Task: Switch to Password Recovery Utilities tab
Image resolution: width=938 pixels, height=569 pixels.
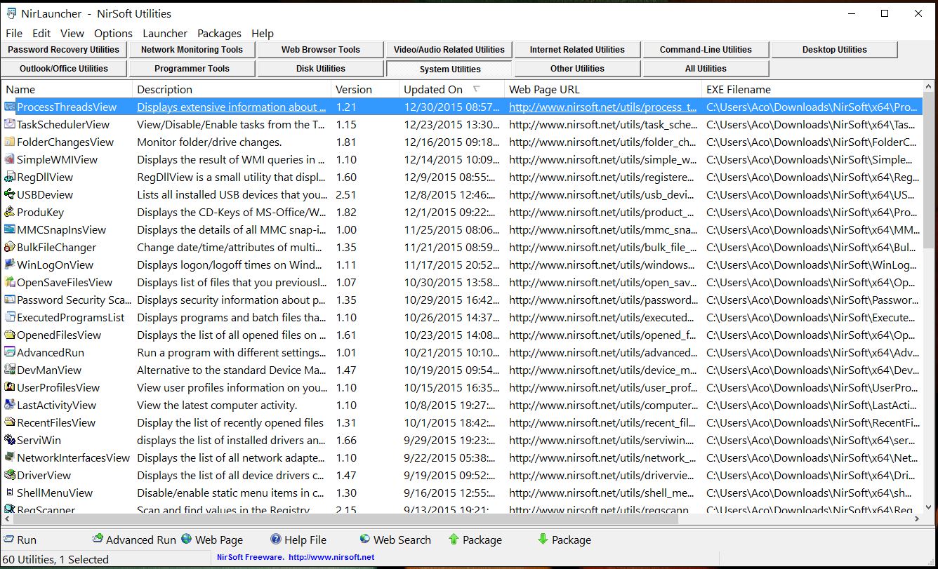Action: point(64,50)
